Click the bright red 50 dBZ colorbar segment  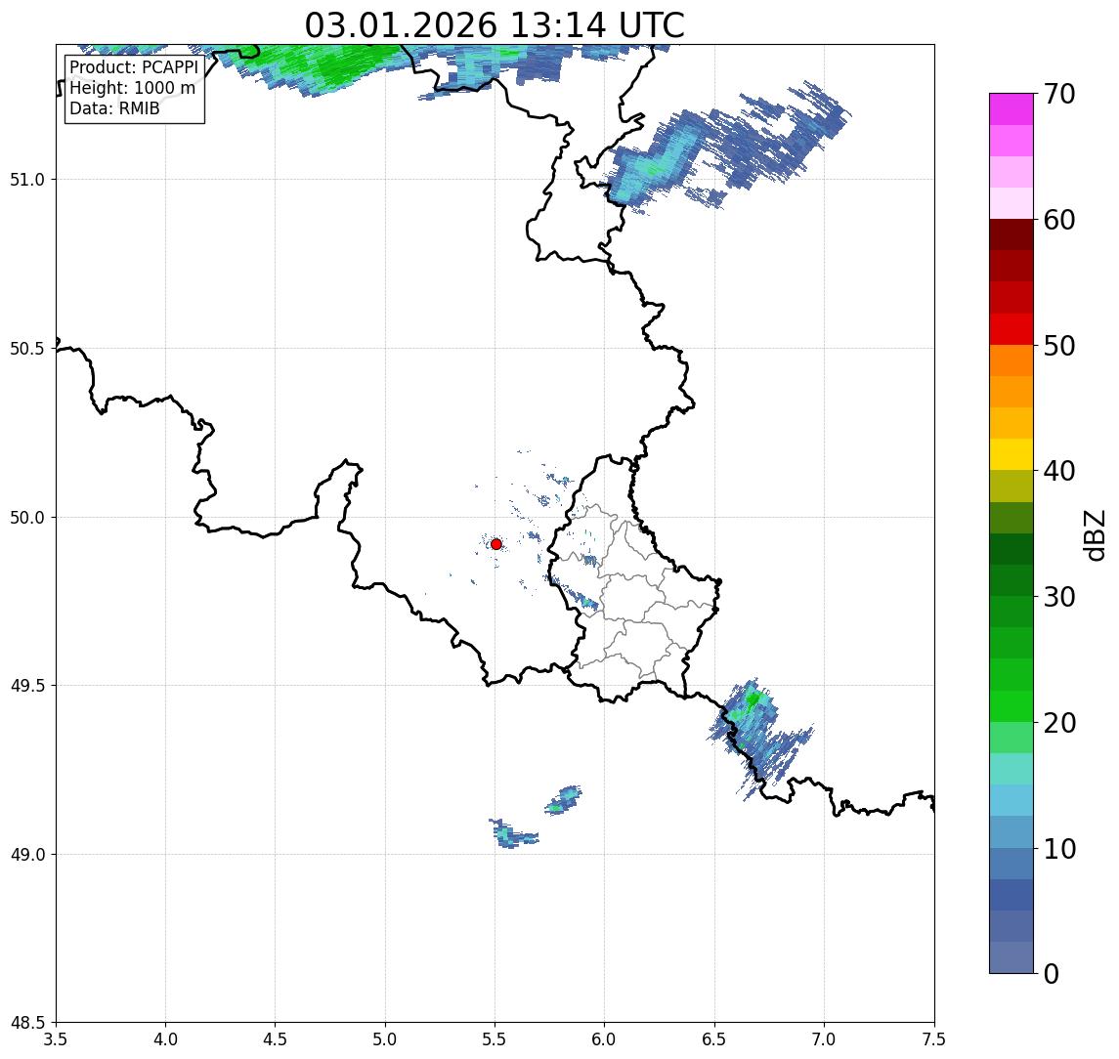pos(1011,329)
